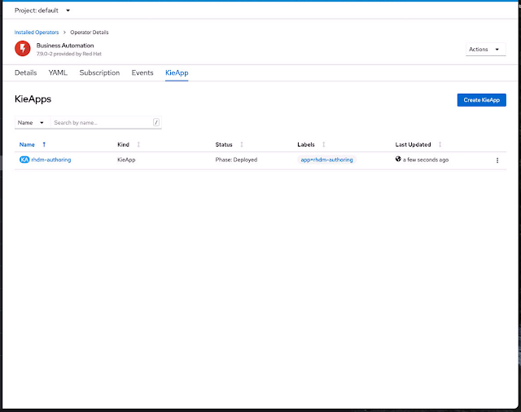Click the sort arrows next to Labels
521x412 pixels.
[x=324, y=144]
